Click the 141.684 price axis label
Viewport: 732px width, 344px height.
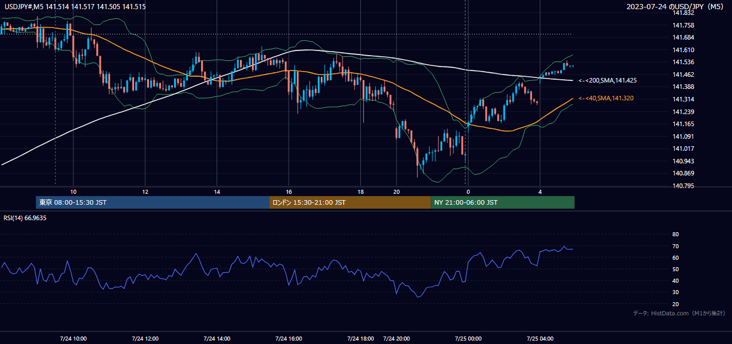point(683,37)
